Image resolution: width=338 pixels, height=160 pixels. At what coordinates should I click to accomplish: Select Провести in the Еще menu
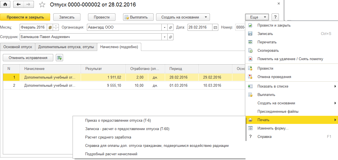click(291, 68)
